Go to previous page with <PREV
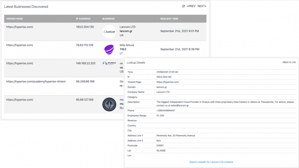 coord(191,6)
